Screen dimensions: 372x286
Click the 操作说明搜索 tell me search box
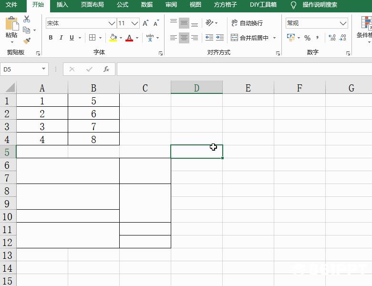(x=320, y=5)
